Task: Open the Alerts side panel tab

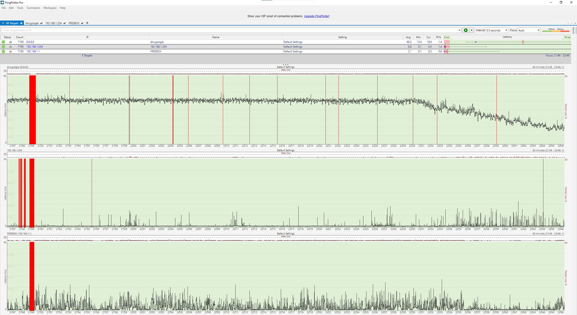Action: (573, 30)
